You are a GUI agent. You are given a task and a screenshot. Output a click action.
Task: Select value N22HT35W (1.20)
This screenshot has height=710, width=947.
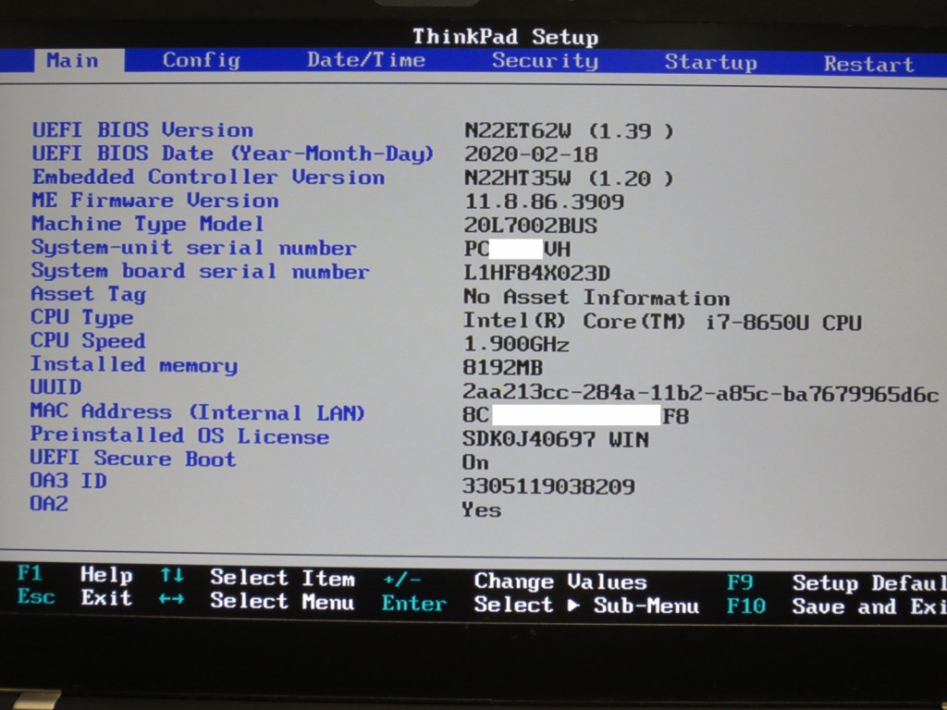tap(569, 178)
